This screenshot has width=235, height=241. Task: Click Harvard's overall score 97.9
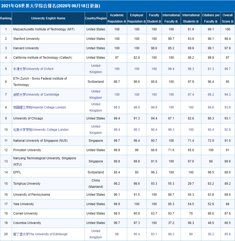click(x=227, y=48)
